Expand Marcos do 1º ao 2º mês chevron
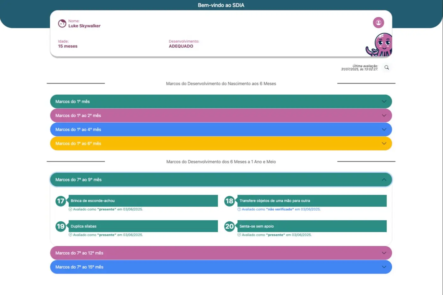 point(384,115)
